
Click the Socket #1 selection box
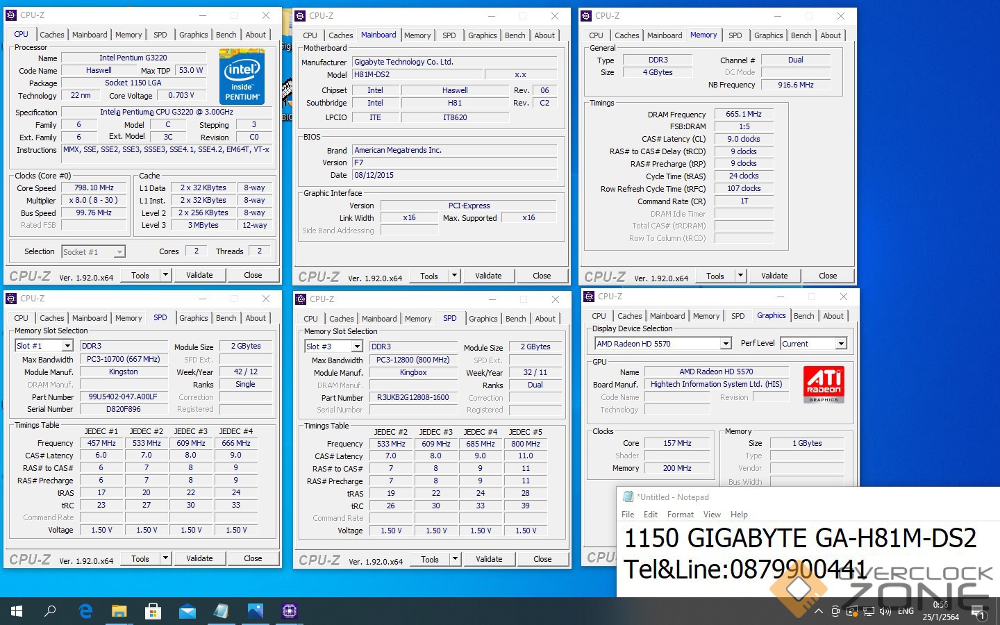pyautogui.click(x=93, y=251)
